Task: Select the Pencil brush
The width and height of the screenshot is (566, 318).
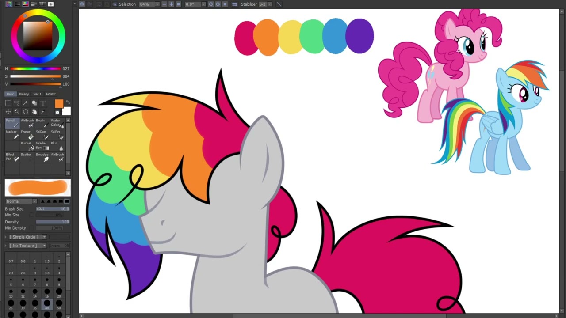Action: point(12,124)
